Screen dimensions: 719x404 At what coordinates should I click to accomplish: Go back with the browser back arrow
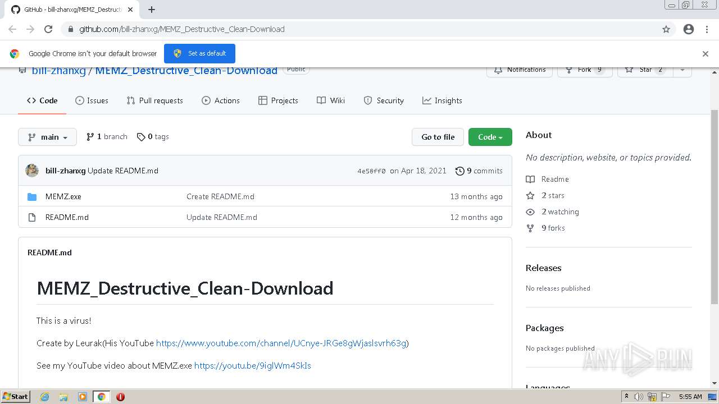(x=12, y=29)
